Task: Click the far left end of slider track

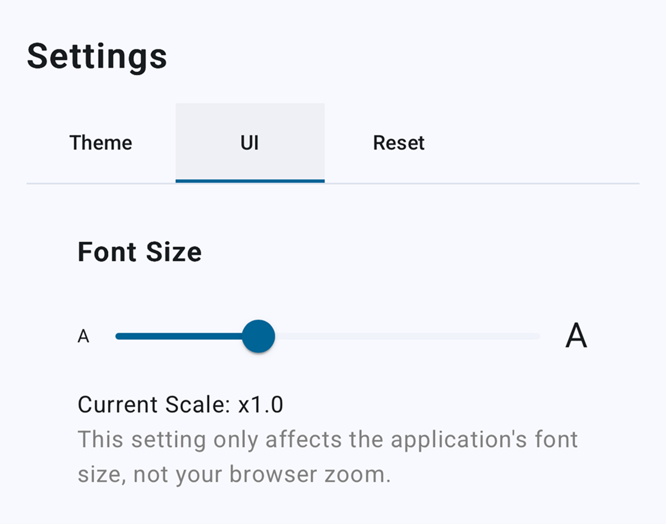Action: 119,336
